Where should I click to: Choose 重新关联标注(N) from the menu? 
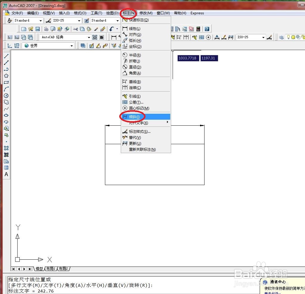[146, 150]
